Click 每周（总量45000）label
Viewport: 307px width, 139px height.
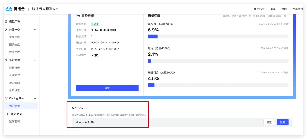click(159, 48)
